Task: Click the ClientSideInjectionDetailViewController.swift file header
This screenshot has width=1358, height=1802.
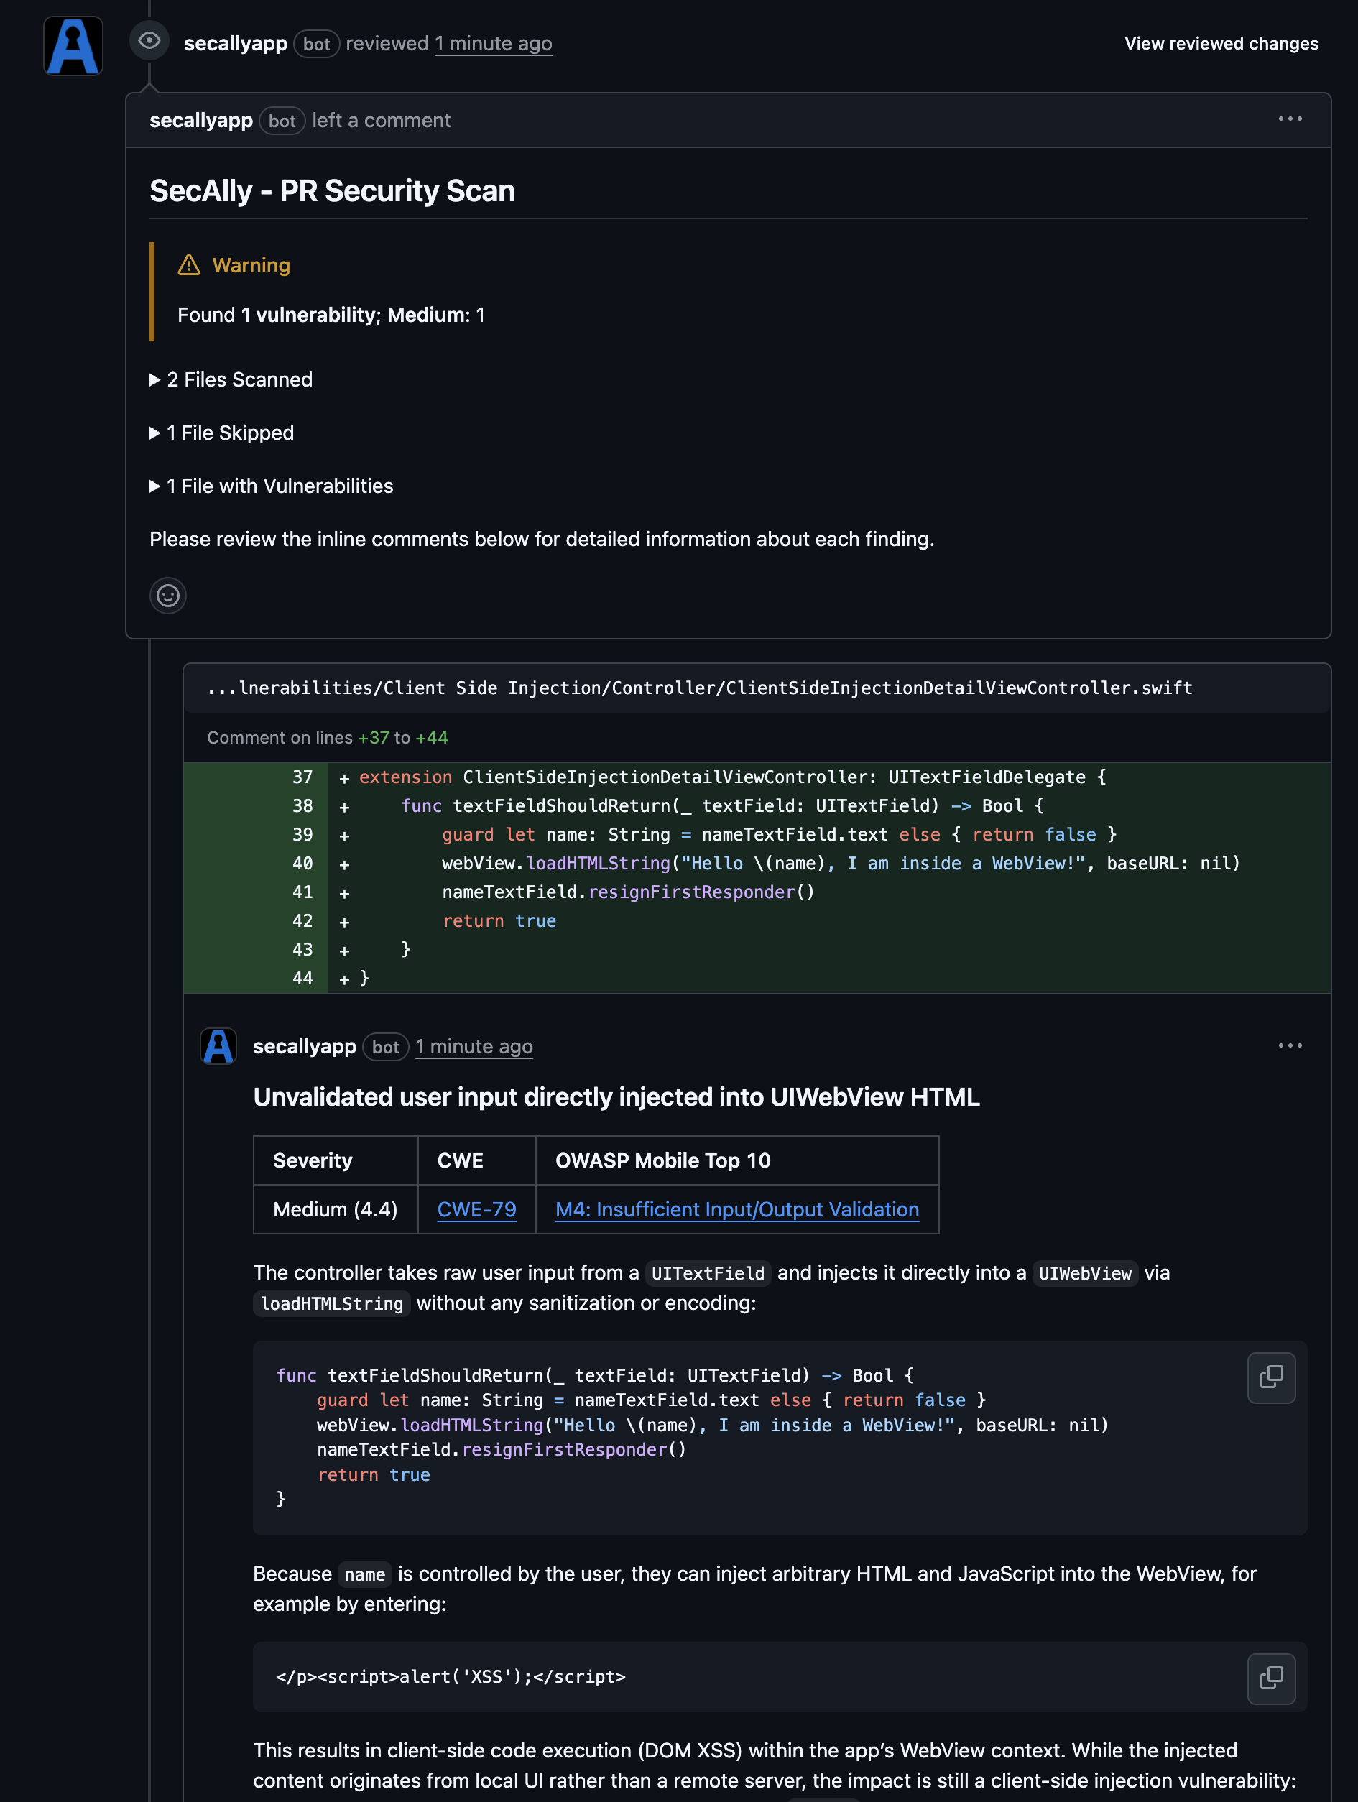Action: (x=701, y=688)
